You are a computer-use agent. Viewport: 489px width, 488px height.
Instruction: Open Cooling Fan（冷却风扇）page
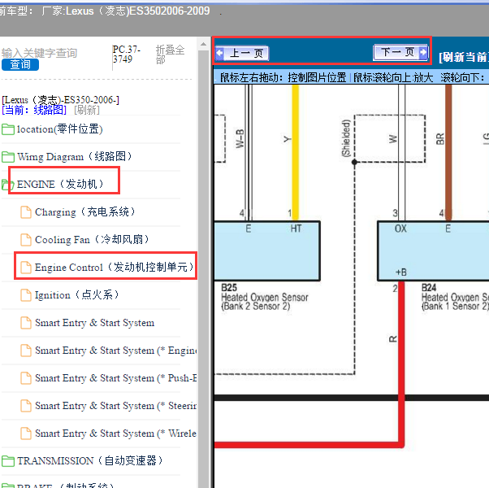pyautogui.click(x=92, y=239)
